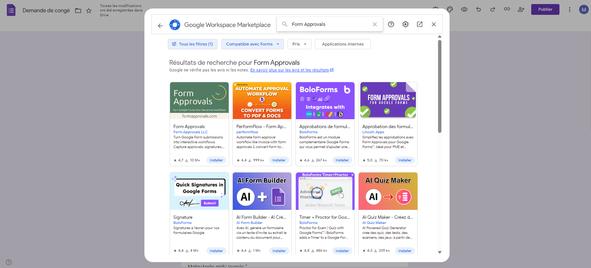Viewport: 591px width, 268px height.
Task: Select the Applications internes filter
Action: pyautogui.click(x=343, y=44)
